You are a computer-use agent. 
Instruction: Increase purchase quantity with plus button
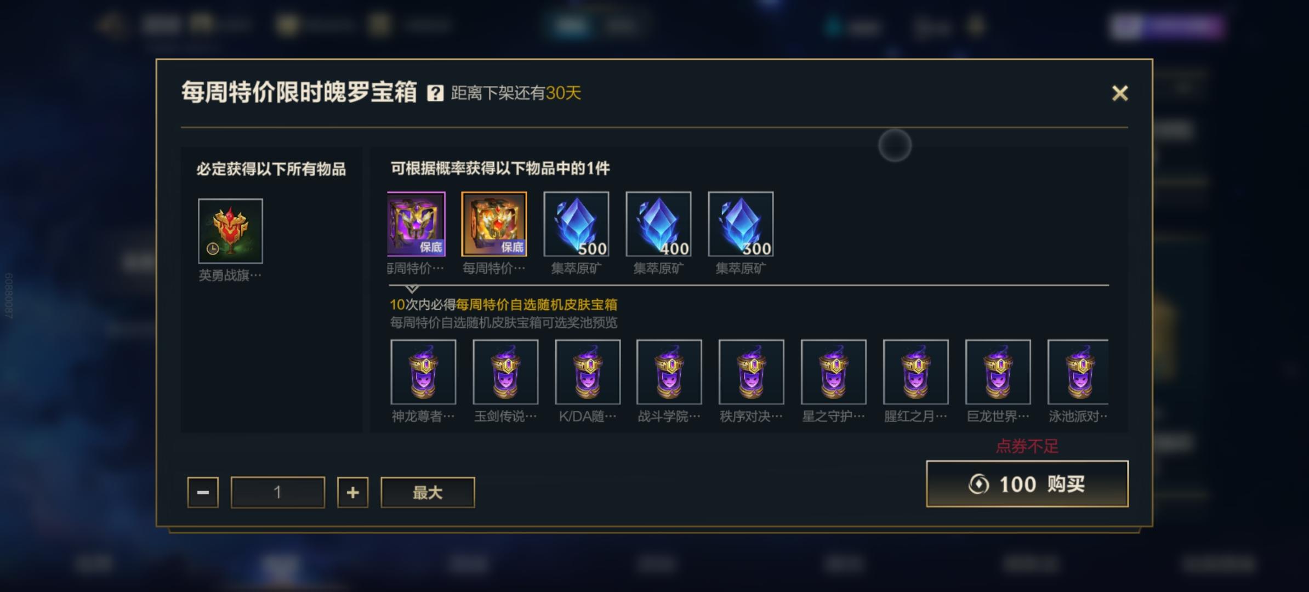tap(352, 492)
